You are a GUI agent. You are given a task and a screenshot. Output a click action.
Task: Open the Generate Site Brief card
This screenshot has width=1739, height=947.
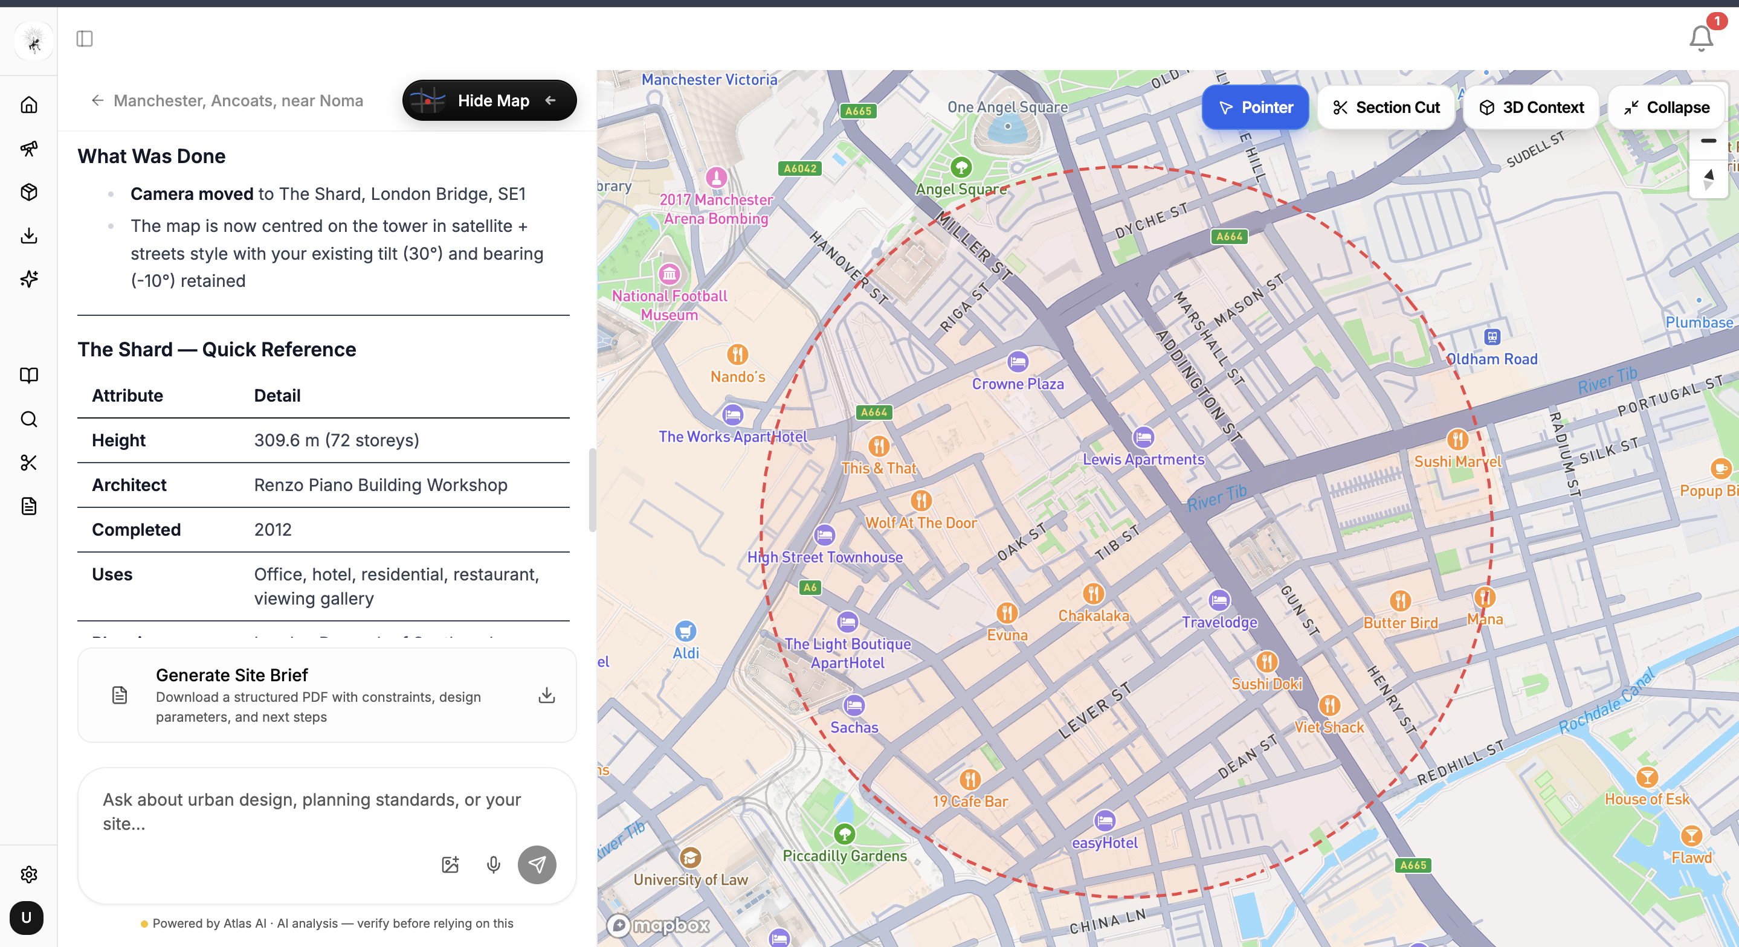coord(327,695)
